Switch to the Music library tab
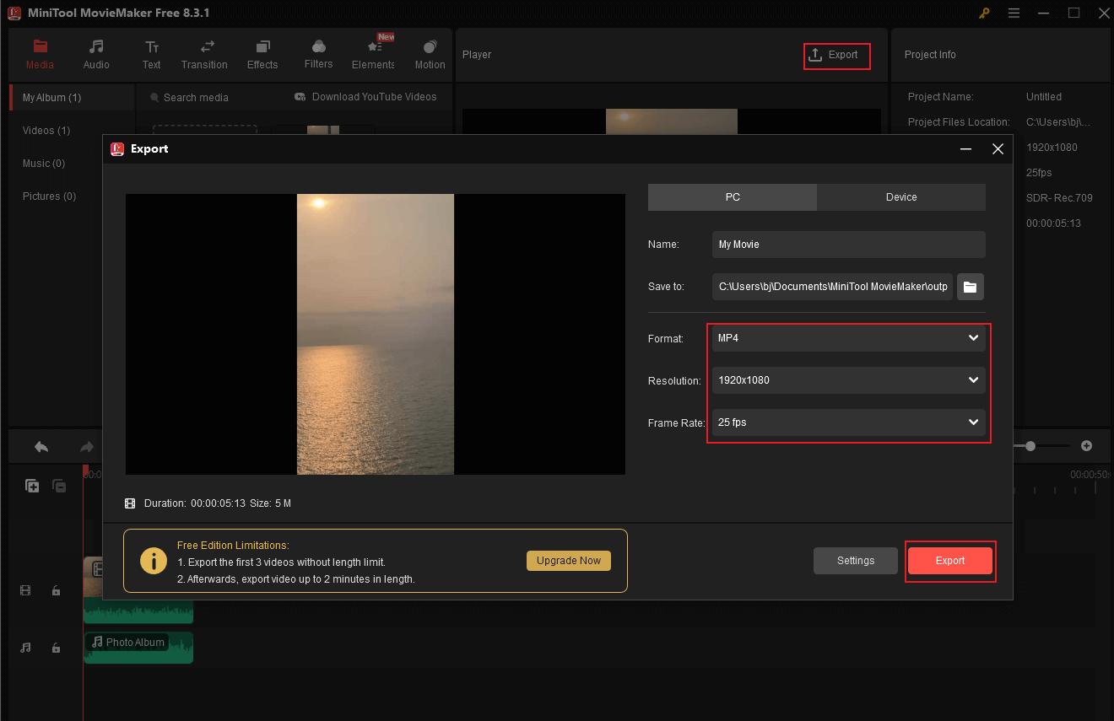 [44, 163]
